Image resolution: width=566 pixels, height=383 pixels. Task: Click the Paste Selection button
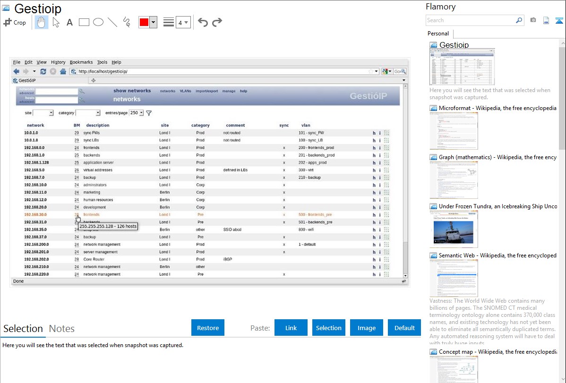tap(329, 328)
